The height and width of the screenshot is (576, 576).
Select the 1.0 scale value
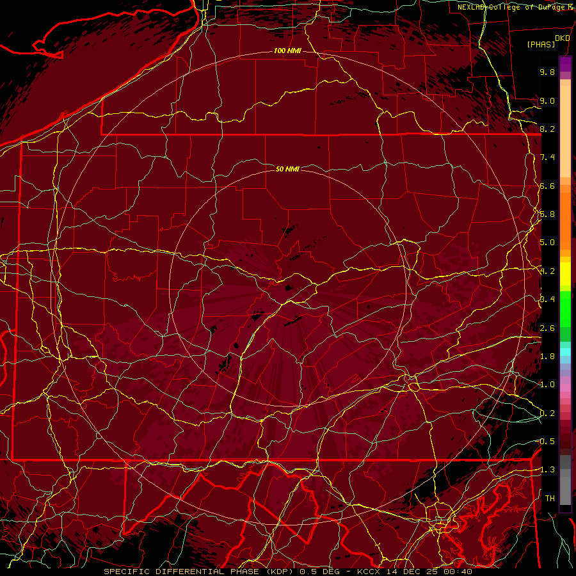point(547,385)
